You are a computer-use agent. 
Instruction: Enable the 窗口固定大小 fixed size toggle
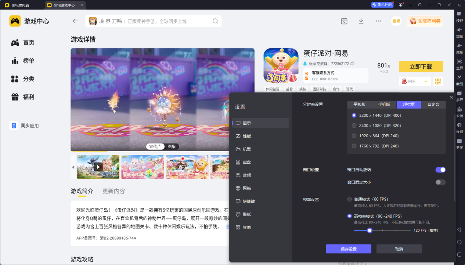440,182
